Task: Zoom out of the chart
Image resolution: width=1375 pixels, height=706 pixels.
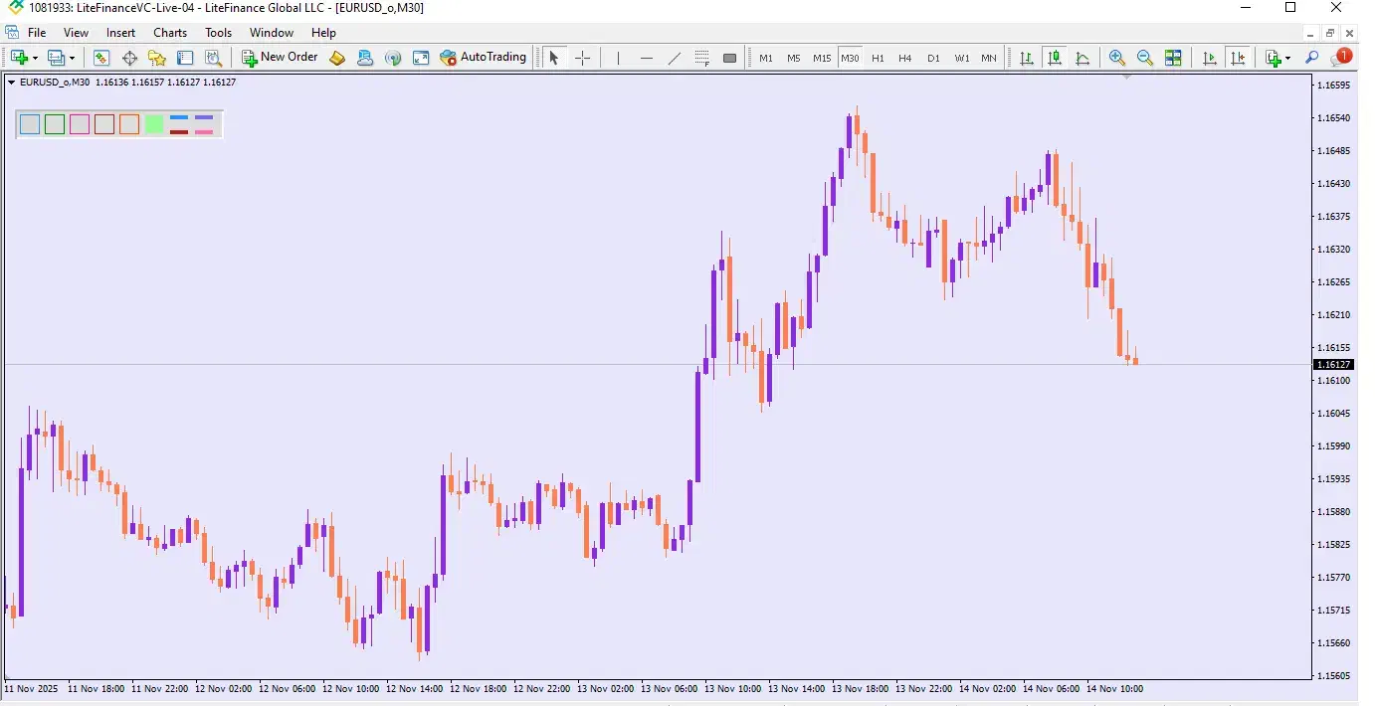Action: coord(1145,58)
